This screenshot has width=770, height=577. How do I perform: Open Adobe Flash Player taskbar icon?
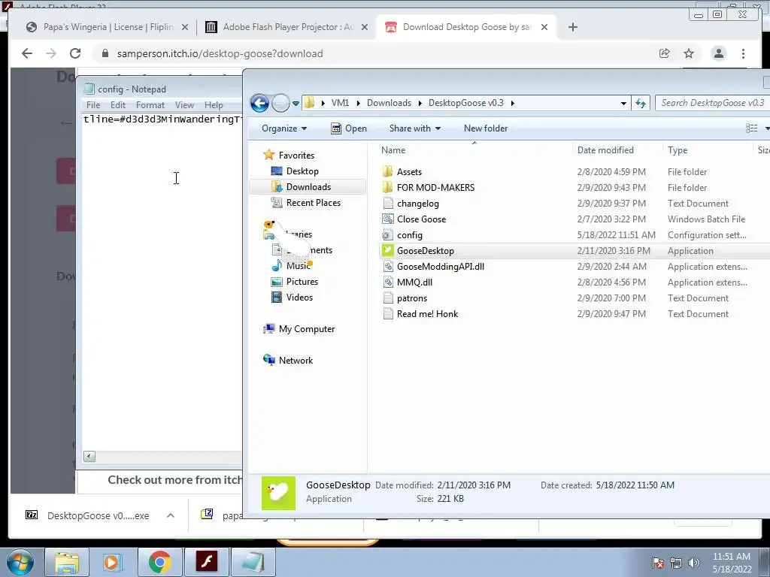pyautogui.click(x=206, y=562)
